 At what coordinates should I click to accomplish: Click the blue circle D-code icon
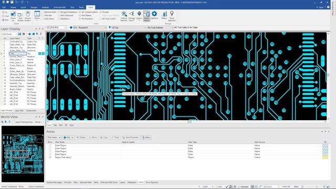click(71, 27)
